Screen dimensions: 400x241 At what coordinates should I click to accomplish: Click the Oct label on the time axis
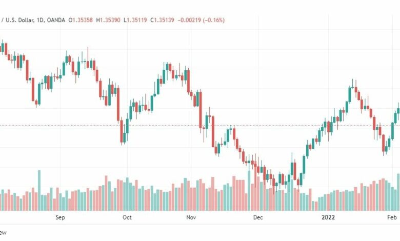(x=127, y=217)
